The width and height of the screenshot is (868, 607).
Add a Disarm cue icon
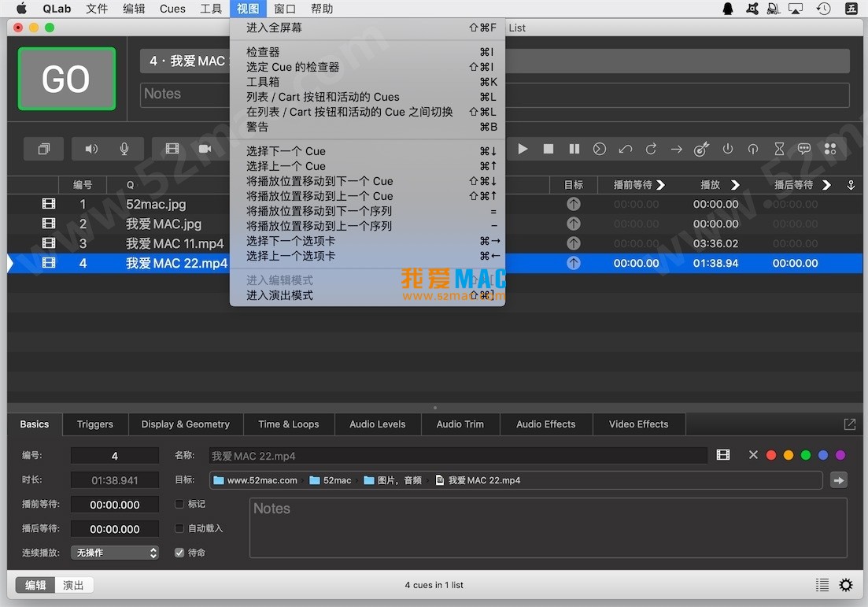(753, 149)
